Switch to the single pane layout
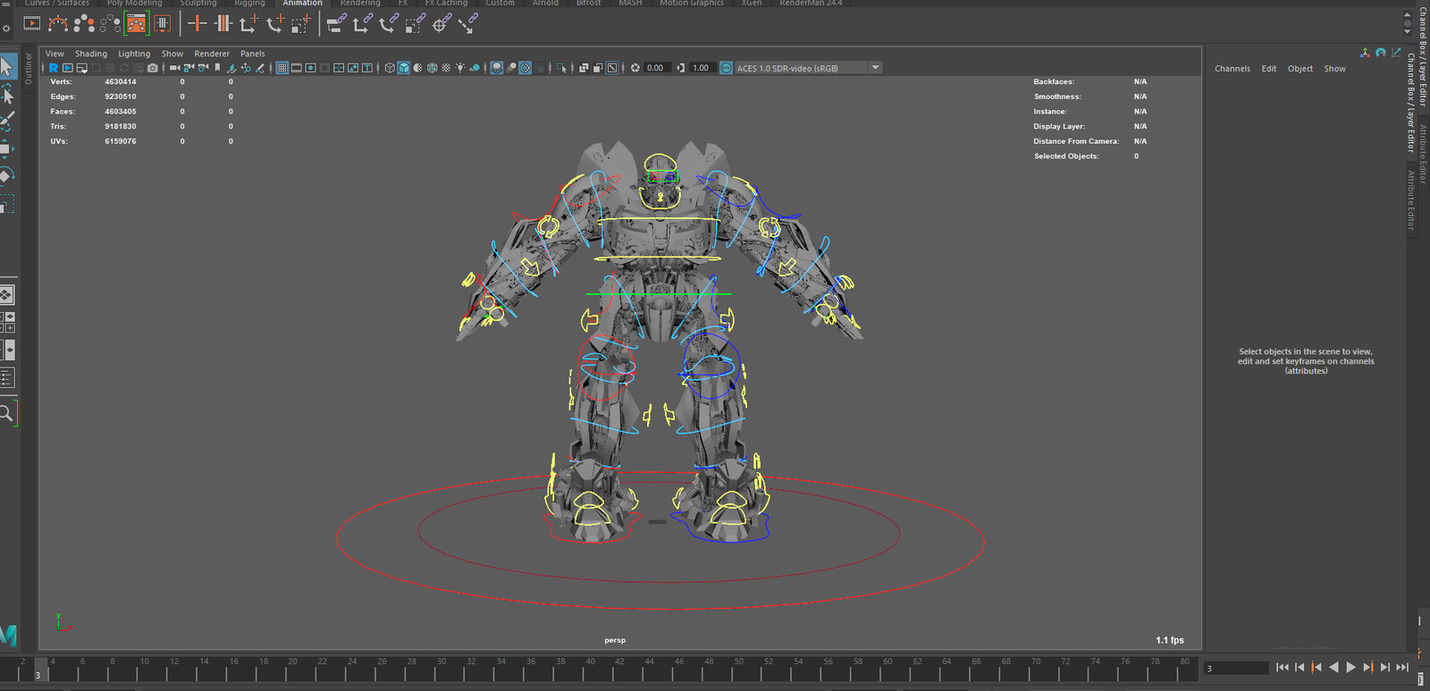This screenshot has height=691, width=1430. (x=6, y=294)
